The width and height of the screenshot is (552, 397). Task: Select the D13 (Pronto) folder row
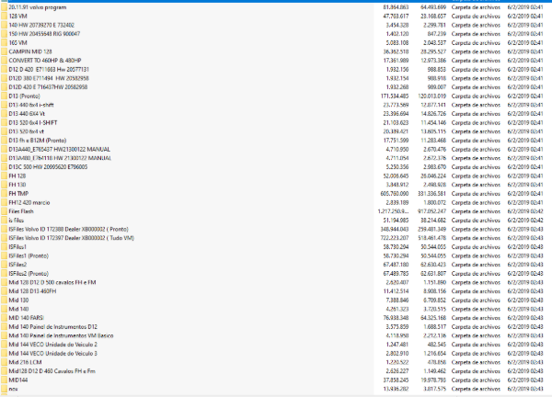tap(27, 96)
